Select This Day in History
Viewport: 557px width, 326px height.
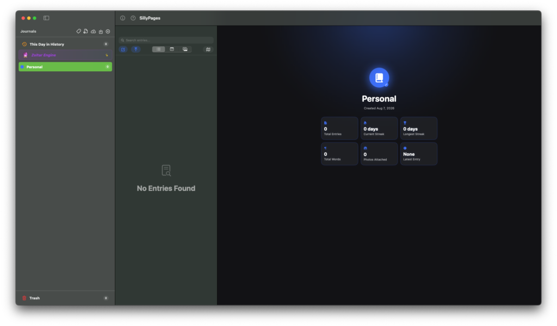point(65,44)
